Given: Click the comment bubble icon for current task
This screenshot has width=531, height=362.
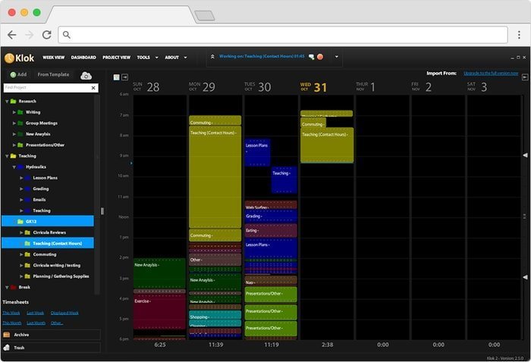Looking at the screenshot, I should point(311,57).
